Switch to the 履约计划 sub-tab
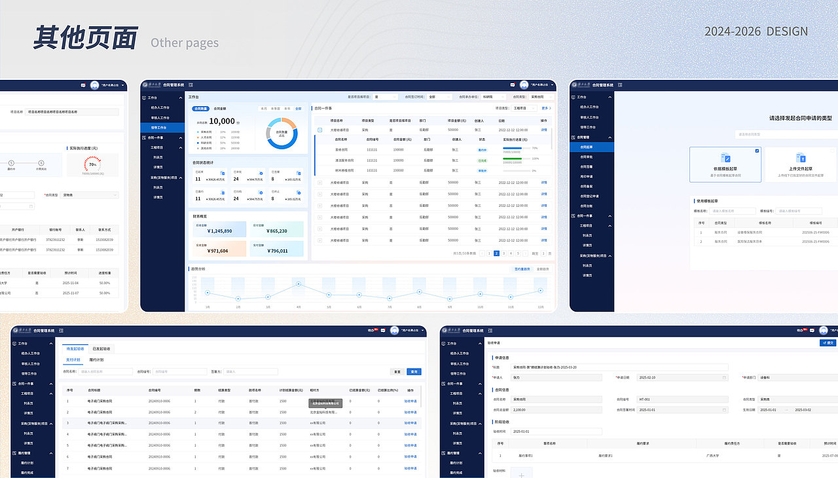Image resolution: width=838 pixels, height=478 pixels. 96,360
